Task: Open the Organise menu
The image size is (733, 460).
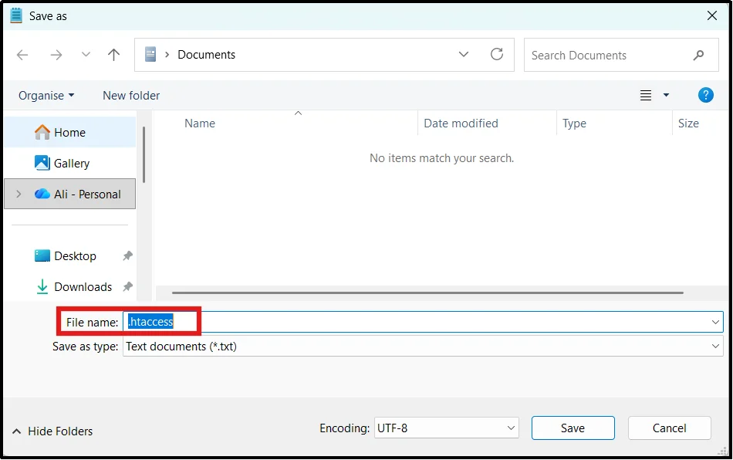Action: point(46,96)
